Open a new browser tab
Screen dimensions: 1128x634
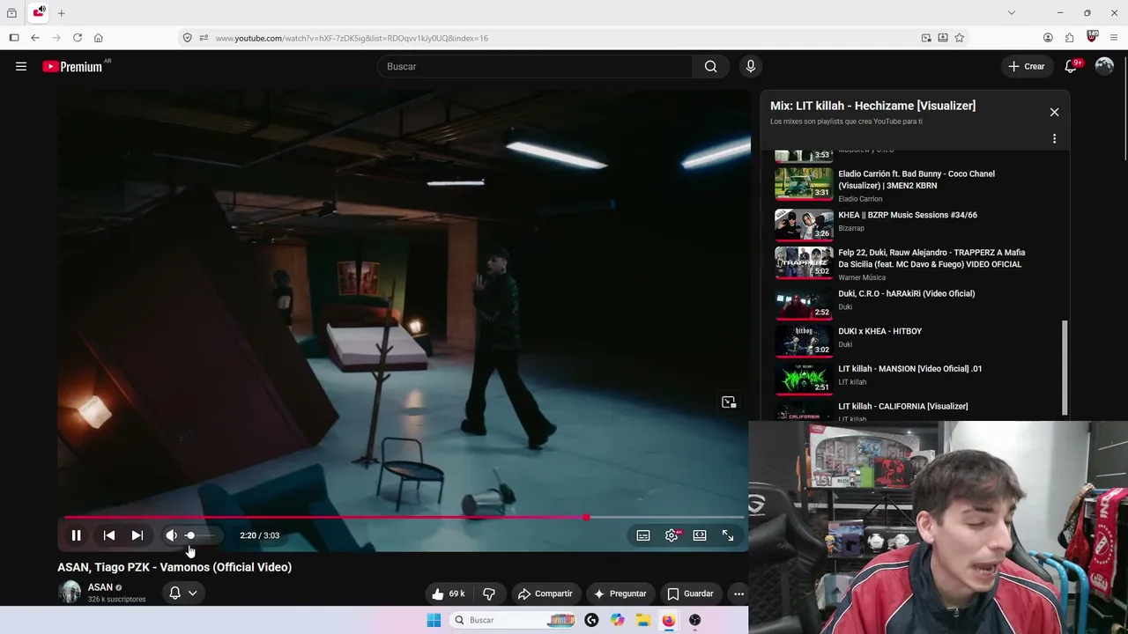click(62, 13)
